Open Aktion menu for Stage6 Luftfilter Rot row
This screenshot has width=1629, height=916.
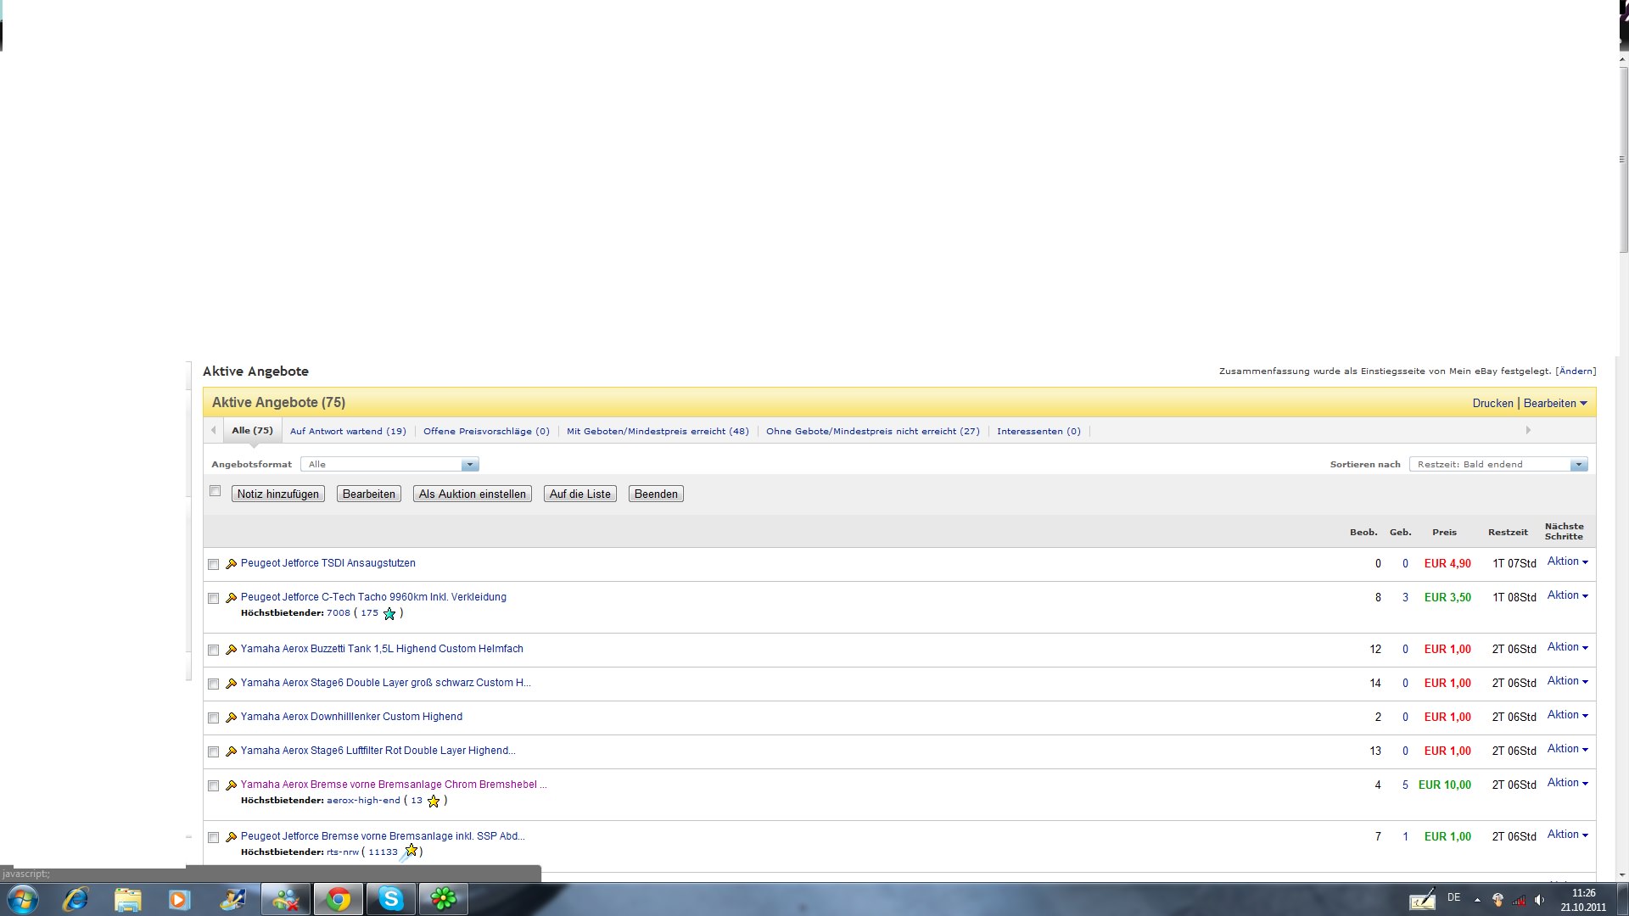click(x=1567, y=749)
